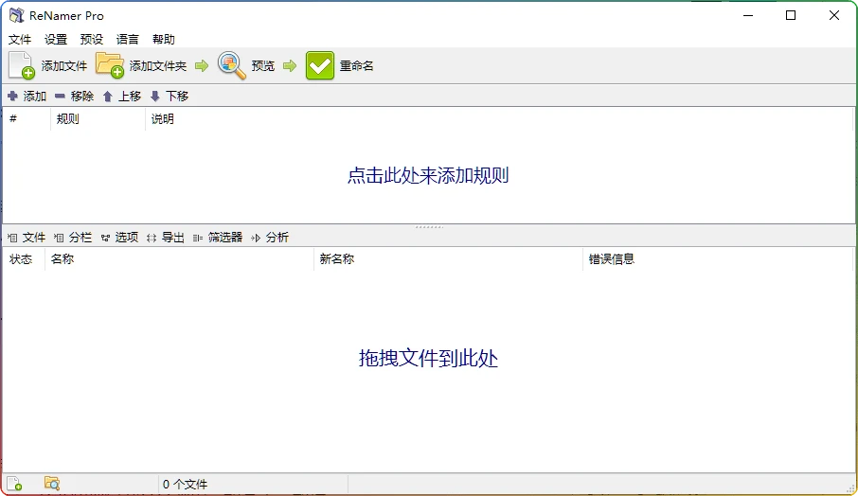Open the 分栏 (Columns) dropdown
Image resolution: width=858 pixels, height=496 pixels.
click(x=73, y=238)
